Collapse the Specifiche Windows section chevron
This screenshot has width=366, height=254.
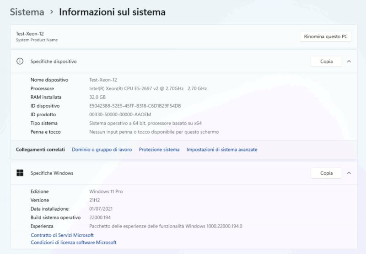(x=349, y=173)
